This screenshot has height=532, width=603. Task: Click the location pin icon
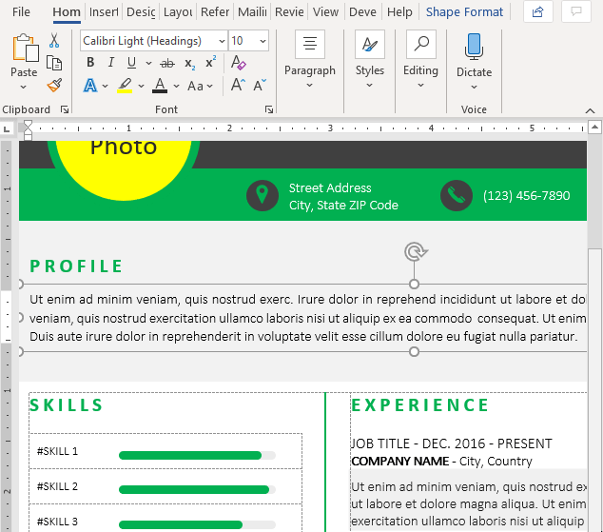[x=263, y=195]
